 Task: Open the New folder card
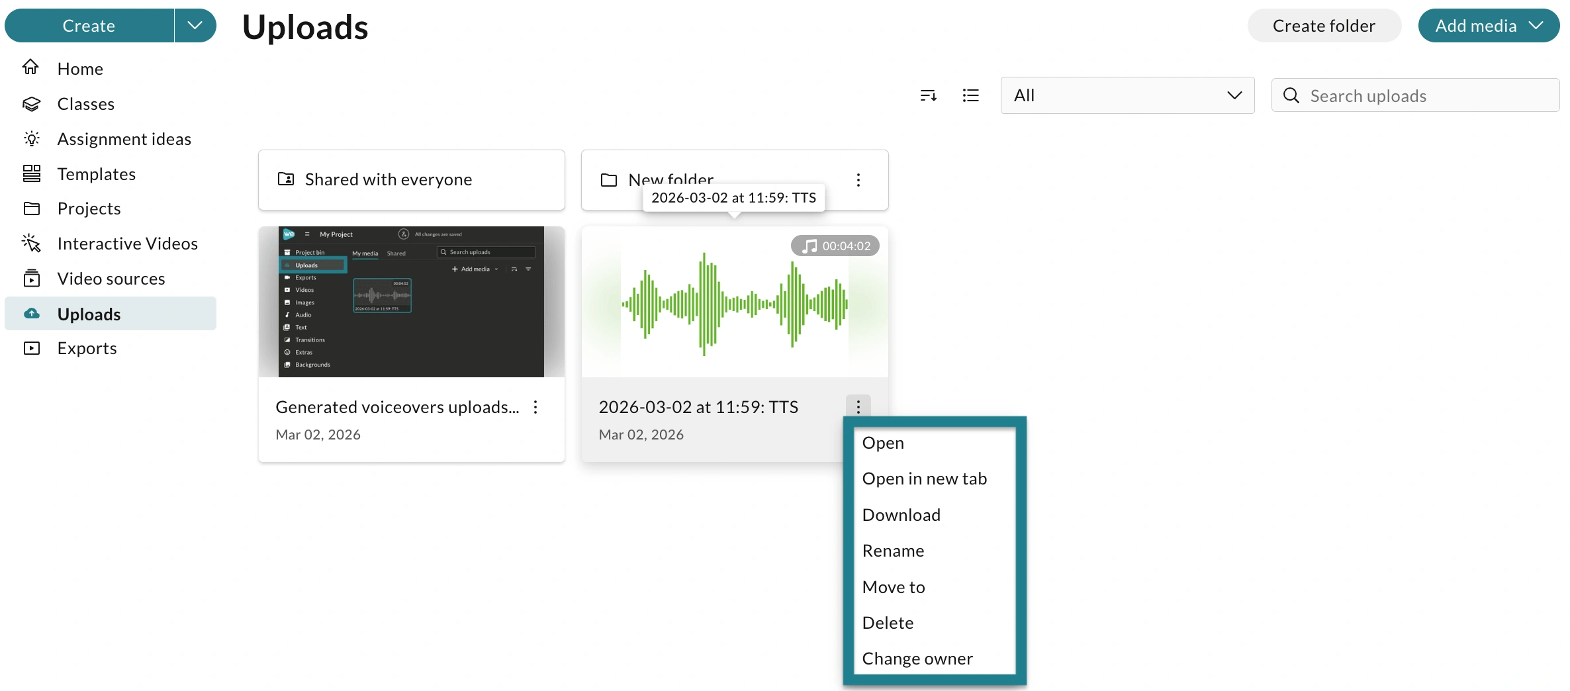click(x=735, y=180)
